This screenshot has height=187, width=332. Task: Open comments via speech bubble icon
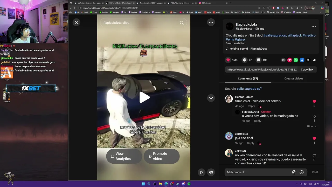(x=245, y=60)
